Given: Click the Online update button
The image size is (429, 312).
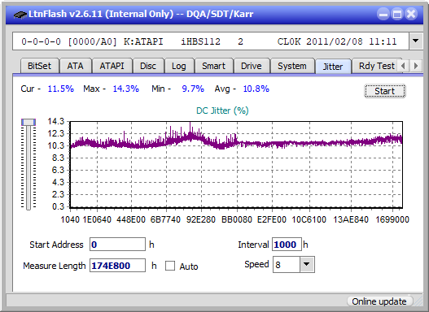Looking at the screenshot, I should click(x=379, y=301).
